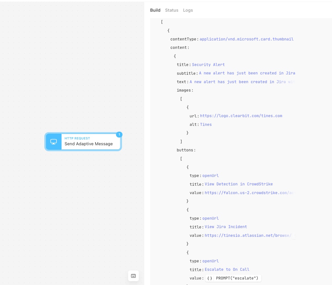Edit the View Jira Incident title
The height and width of the screenshot is (285, 332).
coord(226,227)
